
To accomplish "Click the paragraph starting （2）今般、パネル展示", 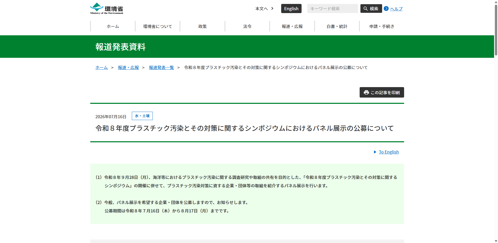I will click(x=172, y=202).
